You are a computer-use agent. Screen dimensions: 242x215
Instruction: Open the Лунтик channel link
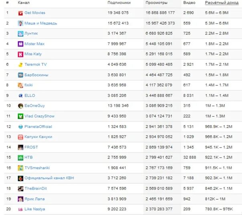[x=31, y=33]
